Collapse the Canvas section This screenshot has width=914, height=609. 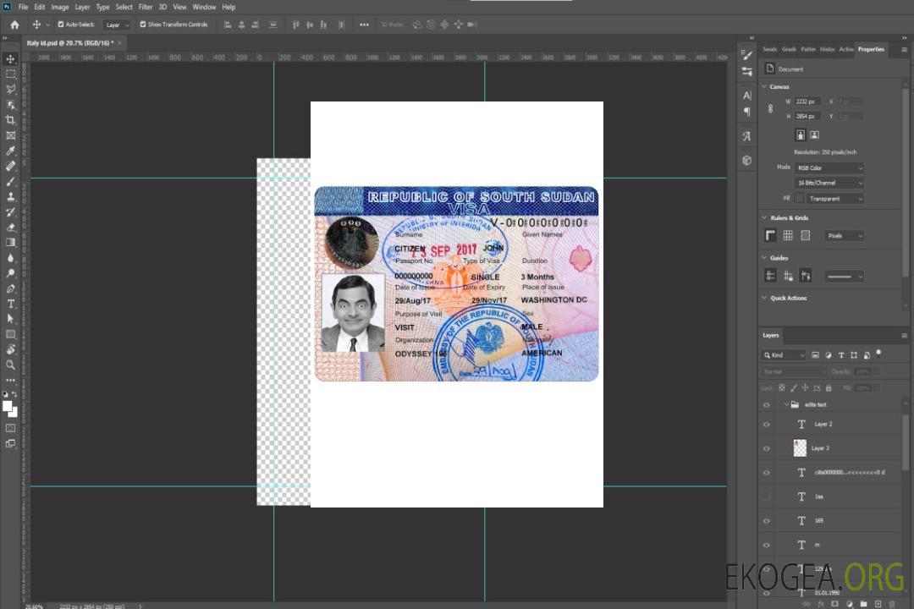coord(764,86)
